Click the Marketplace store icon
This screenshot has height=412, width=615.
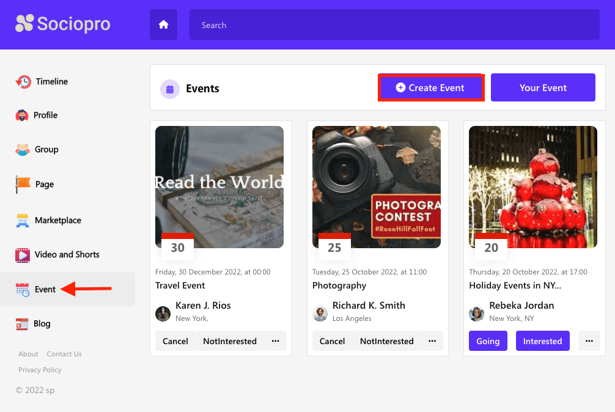click(23, 220)
